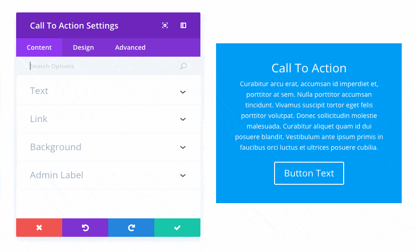The image size is (416, 252).
Task: Redo the last change
Action: [x=131, y=228]
